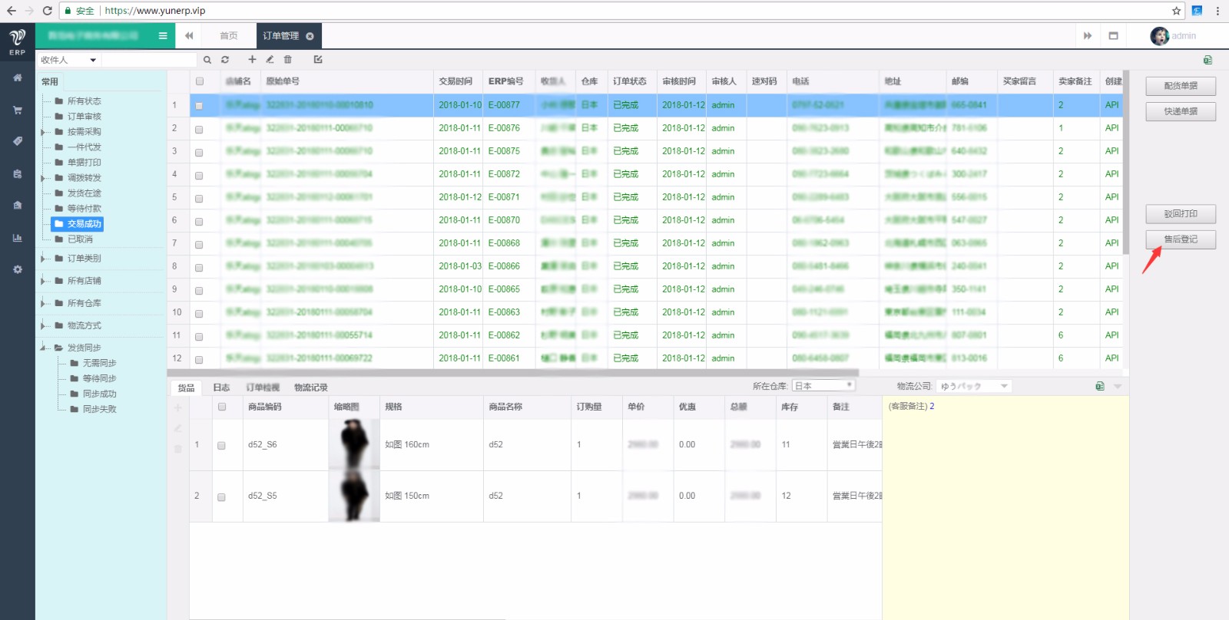1229x620 pixels.
Task: Click the 售后登记 button
Action: pyautogui.click(x=1181, y=239)
